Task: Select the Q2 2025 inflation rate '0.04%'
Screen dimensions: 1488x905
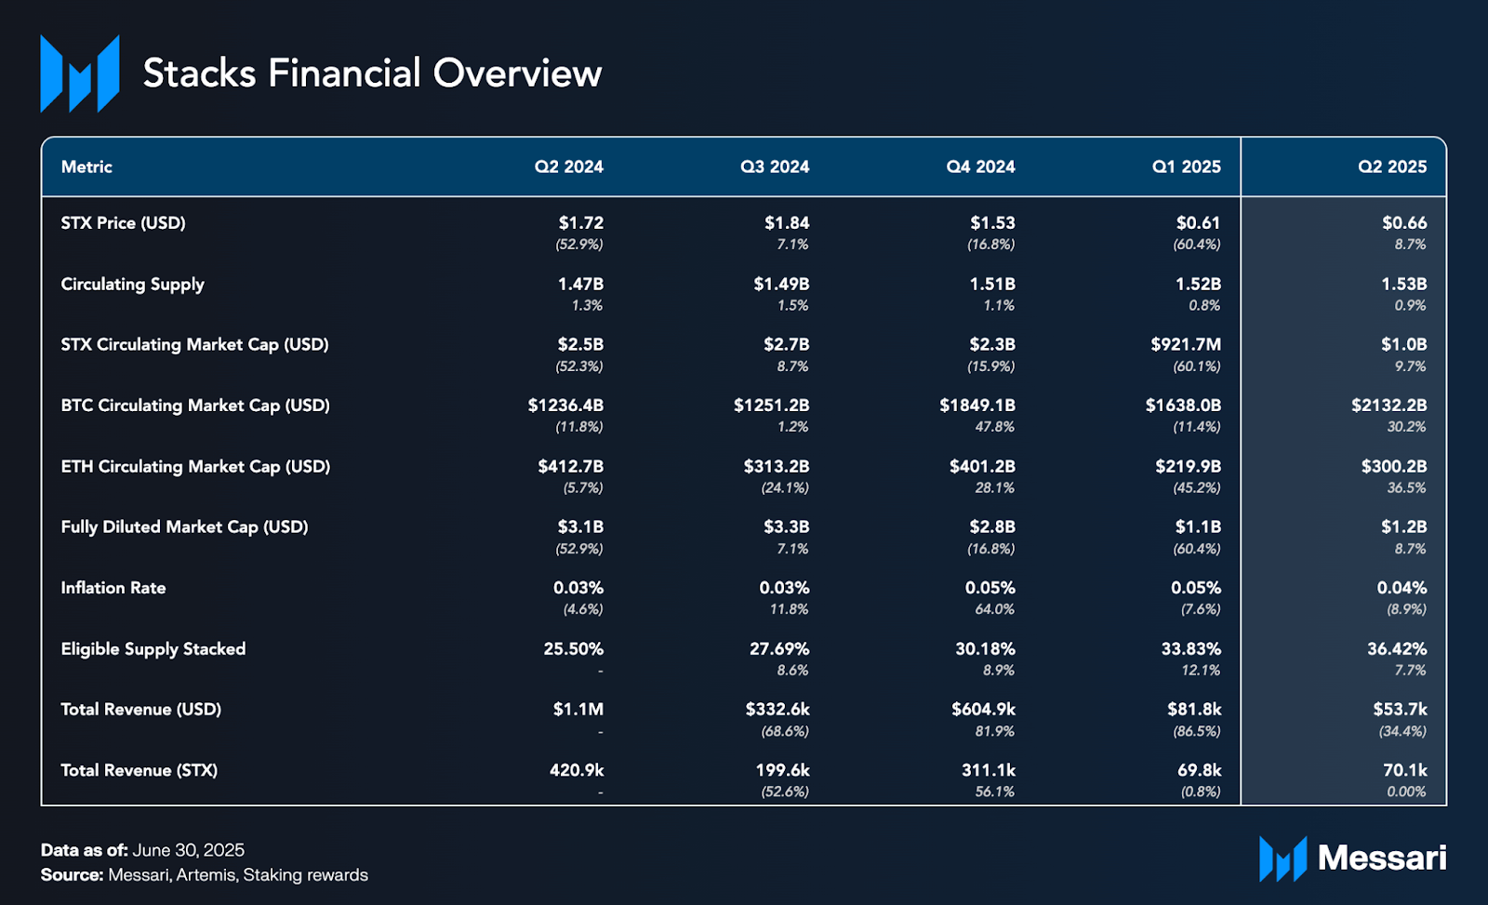Action: point(1402,588)
